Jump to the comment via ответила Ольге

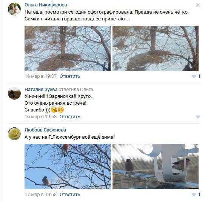pyautogui.click(x=76, y=89)
